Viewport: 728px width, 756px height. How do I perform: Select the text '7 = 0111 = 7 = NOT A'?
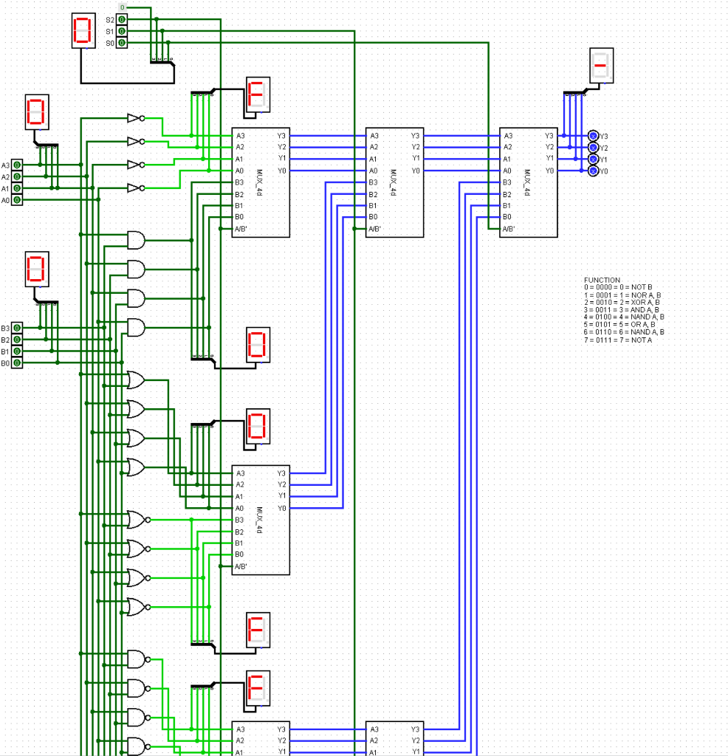(617, 340)
